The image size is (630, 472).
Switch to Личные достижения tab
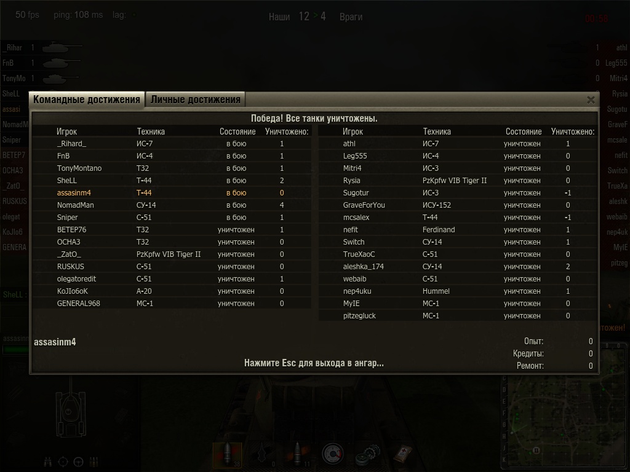(195, 100)
